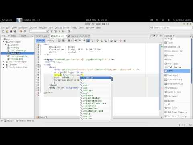The width and height of the screenshot is (193, 145).
Task: Open the Navigate menu
Action: point(23,27)
